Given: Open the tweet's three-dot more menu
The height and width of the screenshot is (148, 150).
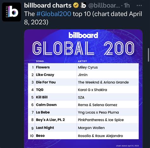Looking at the screenshot, I should pos(139,5).
